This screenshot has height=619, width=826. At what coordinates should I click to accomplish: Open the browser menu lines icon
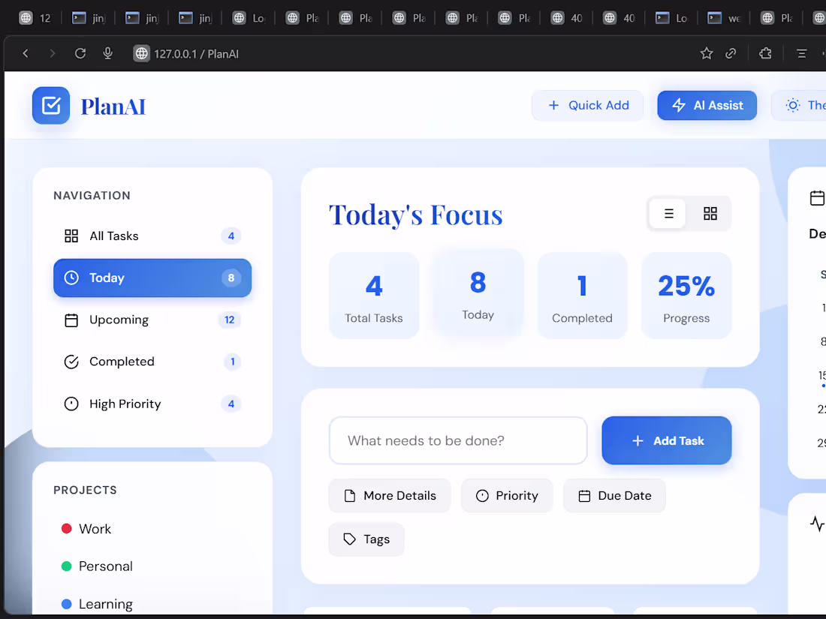tap(801, 53)
